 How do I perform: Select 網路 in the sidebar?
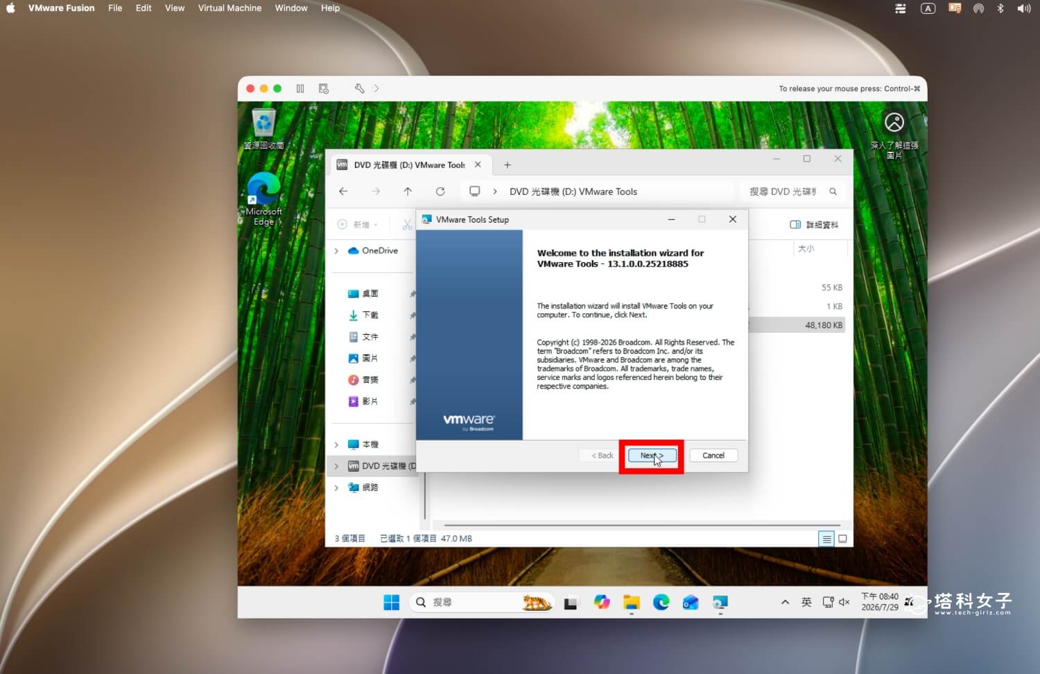[363, 487]
